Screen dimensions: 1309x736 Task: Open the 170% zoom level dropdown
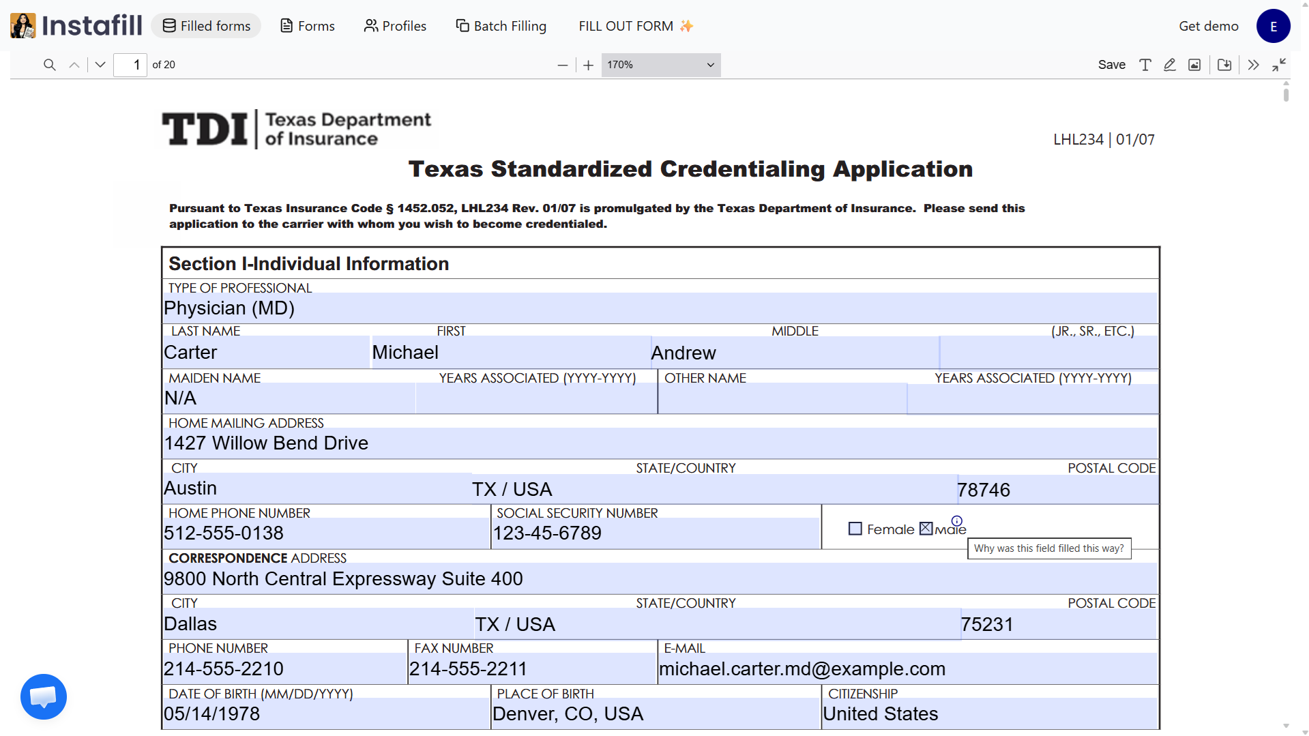point(660,65)
